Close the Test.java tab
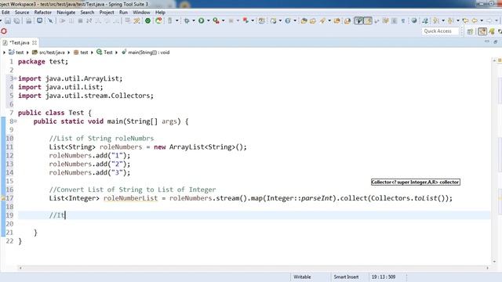Screen dimensions: 502x282 click(35, 42)
